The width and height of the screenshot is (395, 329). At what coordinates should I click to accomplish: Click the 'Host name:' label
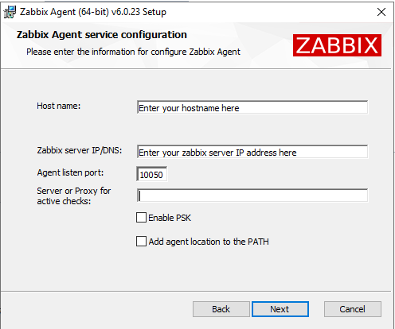(x=59, y=106)
